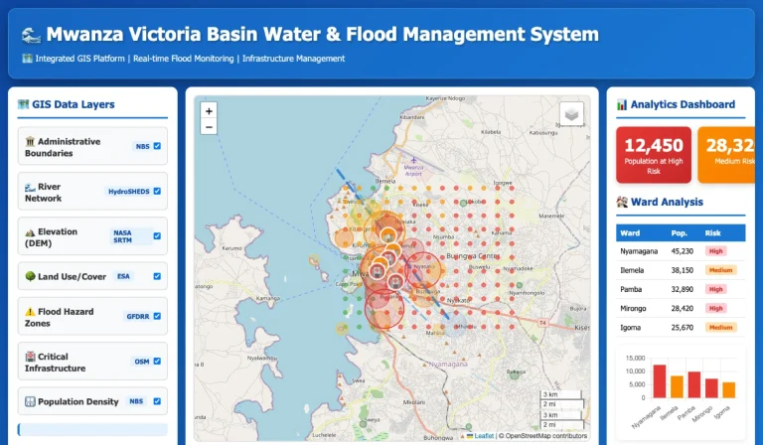Click the Medium badge for Ilemela
This screenshot has width=763, height=445.
coord(720,270)
